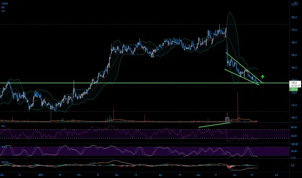Click the VWAP indicator legend

point(5,4)
